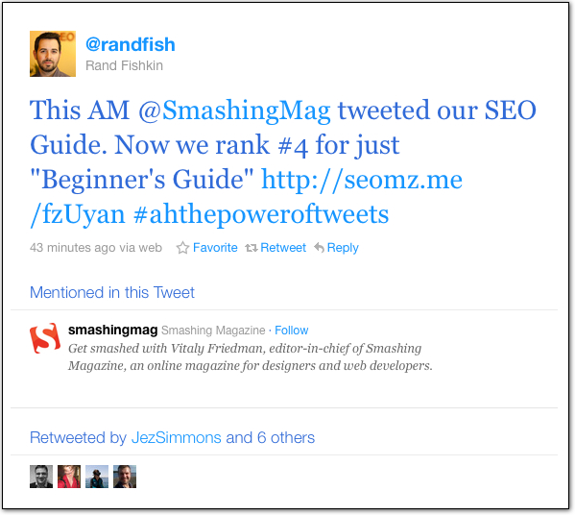Open Rand Fishkin's profile picture
This screenshot has height=515, width=575.
click(53, 54)
